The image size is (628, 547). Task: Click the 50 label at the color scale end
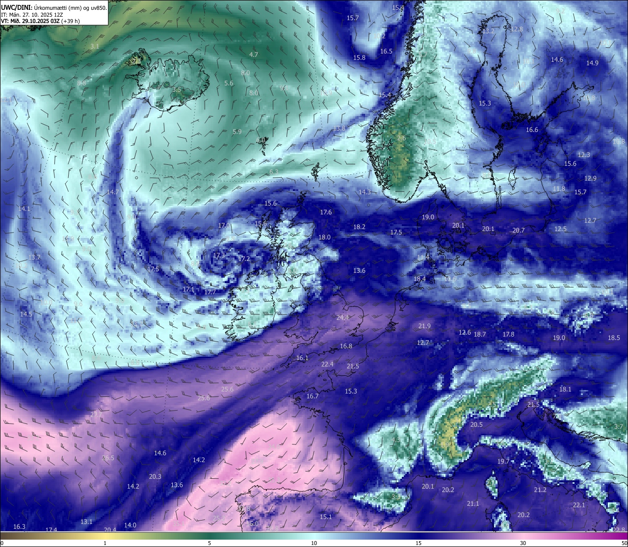[624, 543]
